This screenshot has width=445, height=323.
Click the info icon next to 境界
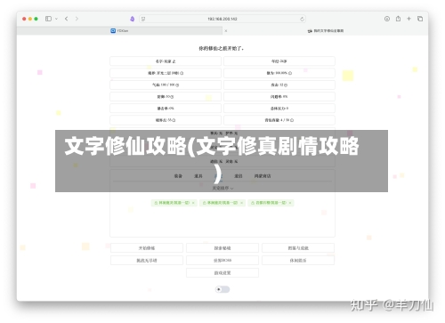182,73
